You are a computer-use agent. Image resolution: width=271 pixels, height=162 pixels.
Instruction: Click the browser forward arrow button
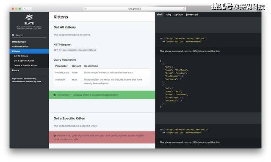[x=29, y=8]
